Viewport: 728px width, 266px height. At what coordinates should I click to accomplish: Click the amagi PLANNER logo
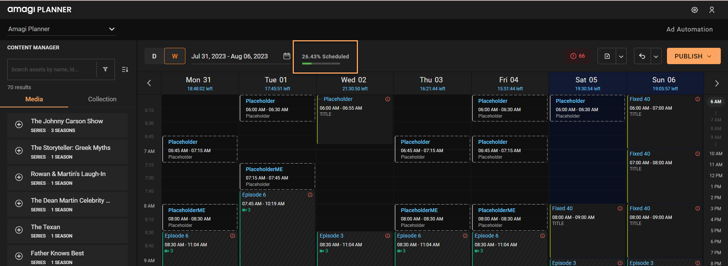coord(39,9)
